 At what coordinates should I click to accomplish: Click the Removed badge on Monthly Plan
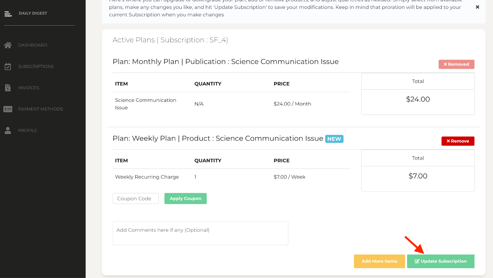coord(456,64)
